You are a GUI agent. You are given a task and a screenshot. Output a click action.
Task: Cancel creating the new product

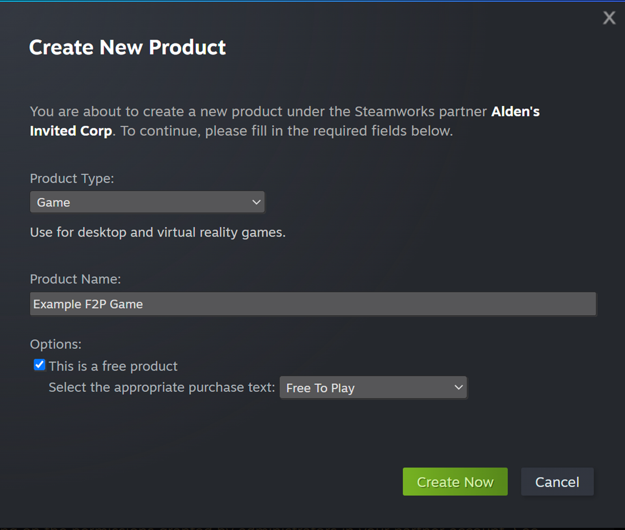(557, 482)
